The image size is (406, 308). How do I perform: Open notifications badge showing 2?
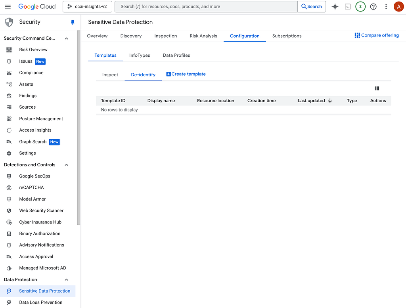[x=360, y=7]
